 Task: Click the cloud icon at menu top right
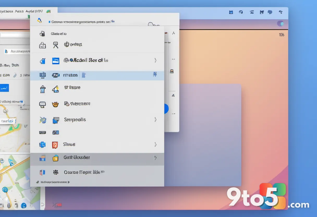(154, 25)
